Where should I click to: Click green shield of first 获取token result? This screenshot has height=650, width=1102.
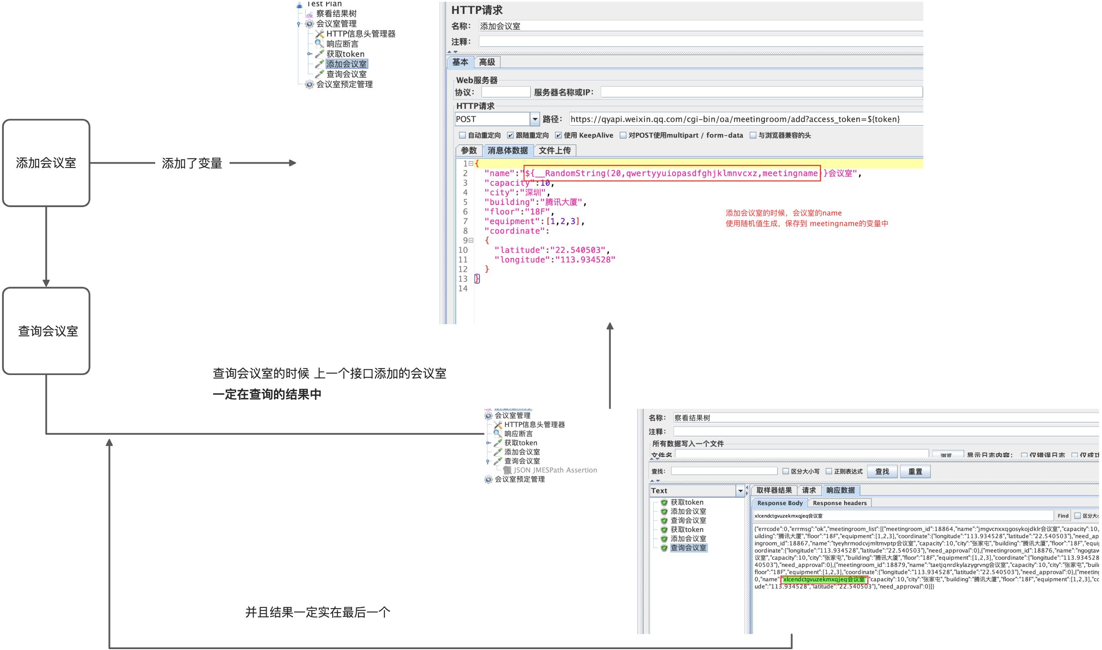(665, 503)
